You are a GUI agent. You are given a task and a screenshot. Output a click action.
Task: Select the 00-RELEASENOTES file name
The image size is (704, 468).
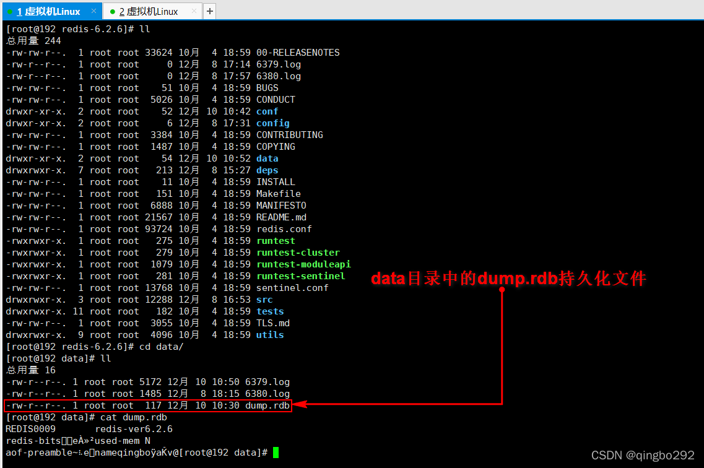coord(298,53)
